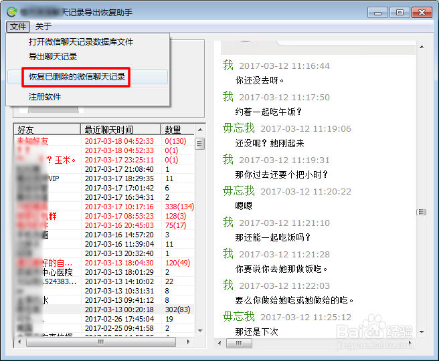
Task: Select 中心医院 row in friend list
Action: 104,272
